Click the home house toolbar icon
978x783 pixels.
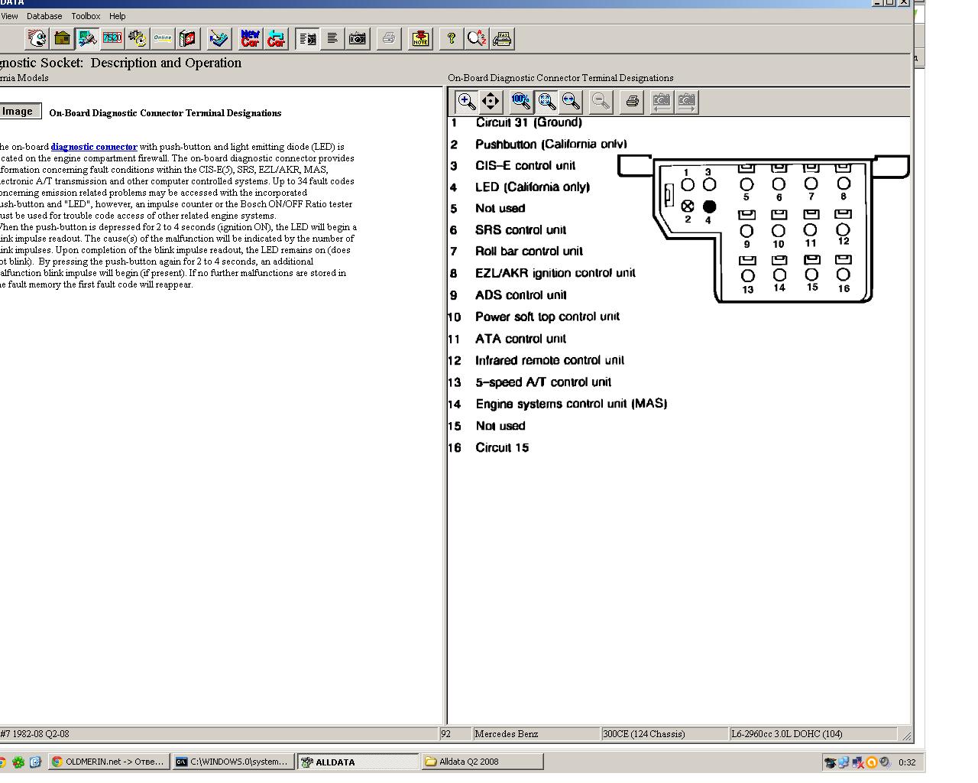pyautogui.click(x=62, y=38)
